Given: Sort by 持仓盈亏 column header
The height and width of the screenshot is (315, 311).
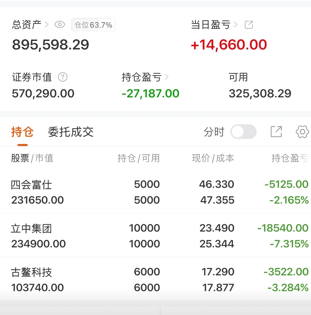Looking at the screenshot, I should coord(289,158).
